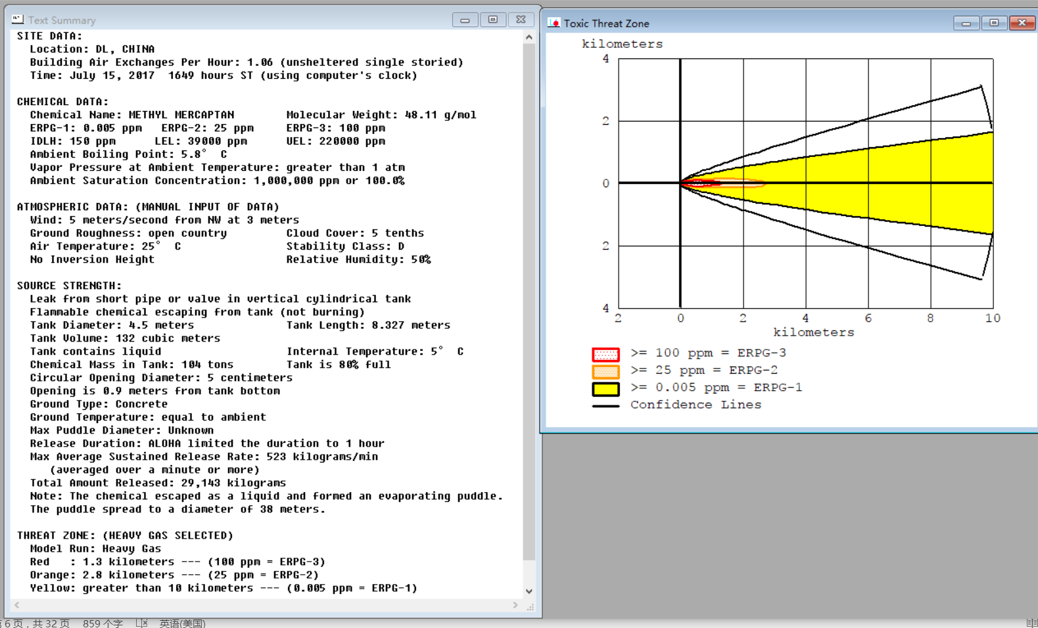1038x628 pixels.
Task: Click 'Total Amount Released: 29,143 kilograms' line
Action: pos(158,483)
